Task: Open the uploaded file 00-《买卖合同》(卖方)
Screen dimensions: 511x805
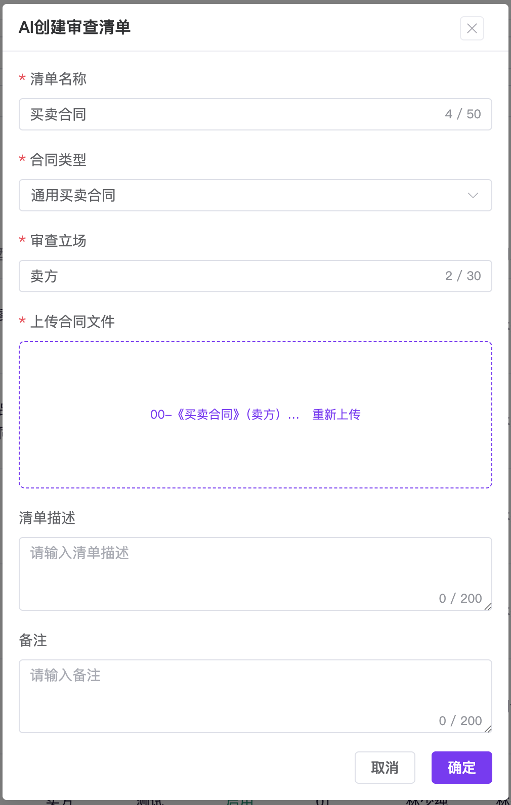Action: (225, 415)
